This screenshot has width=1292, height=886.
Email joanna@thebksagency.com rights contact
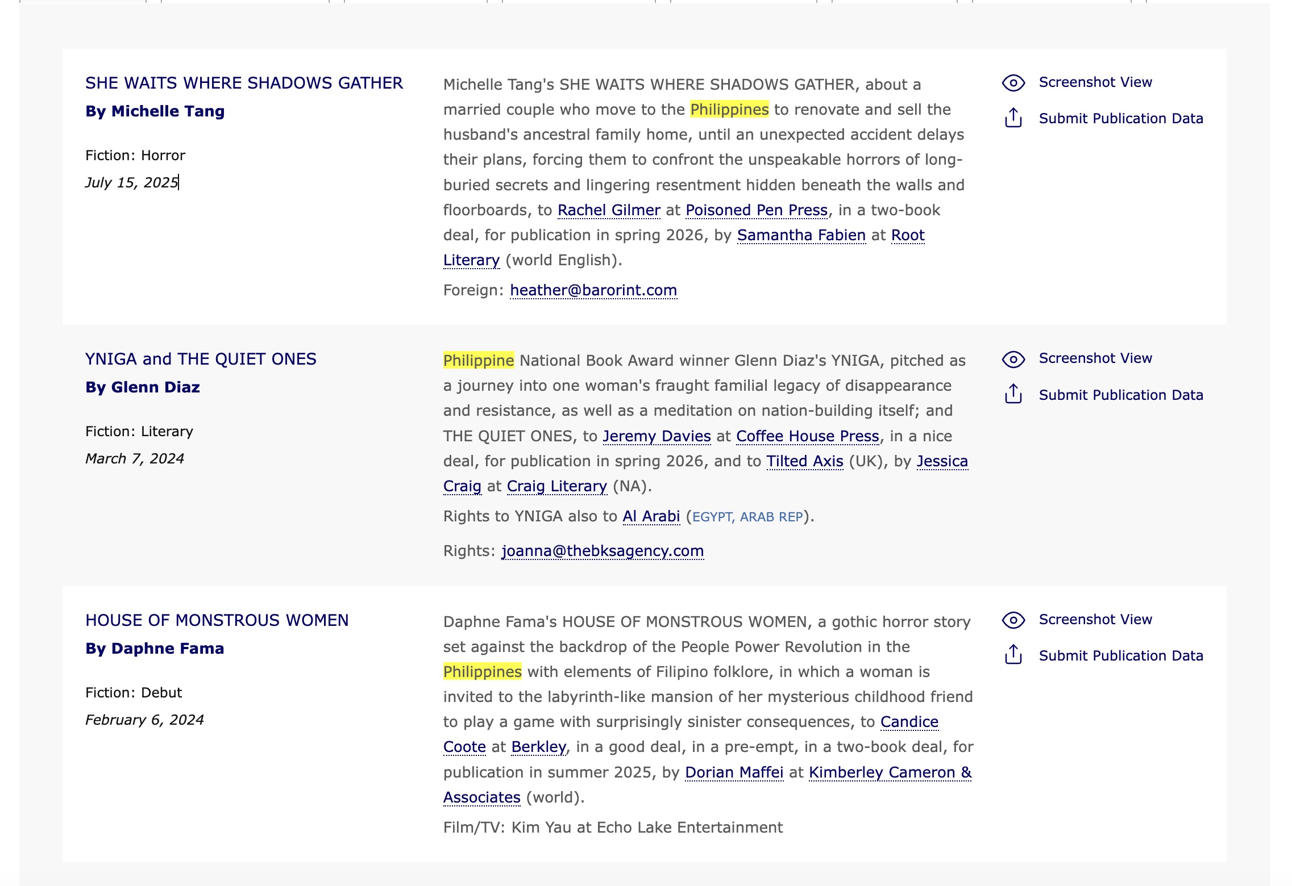click(x=602, y=551)
